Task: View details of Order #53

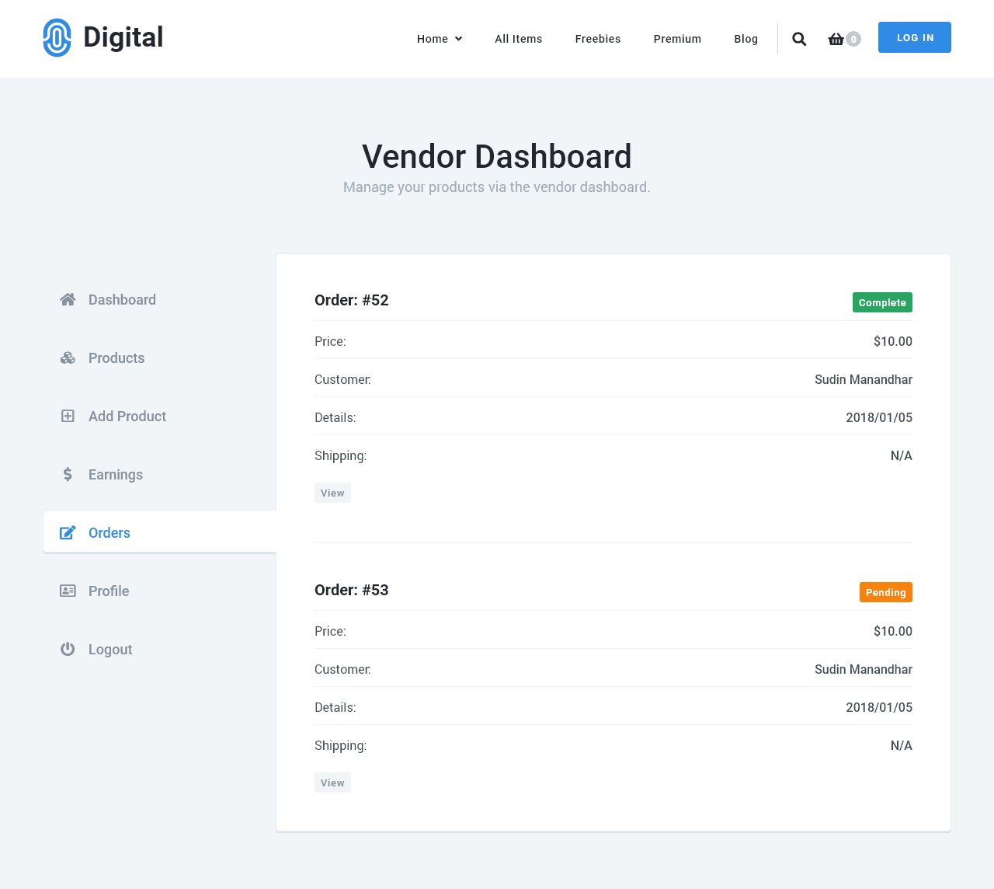Action: tap(332, 783)
